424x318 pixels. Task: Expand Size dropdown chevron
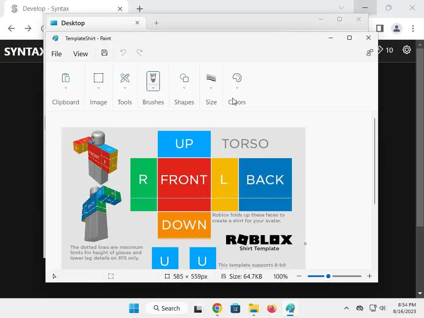(x=211, y=88)
